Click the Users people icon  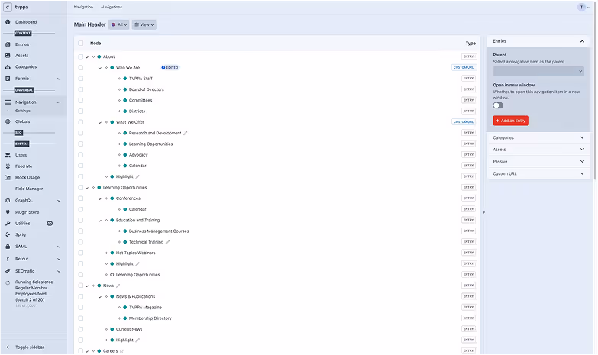[x=8, y=155]
